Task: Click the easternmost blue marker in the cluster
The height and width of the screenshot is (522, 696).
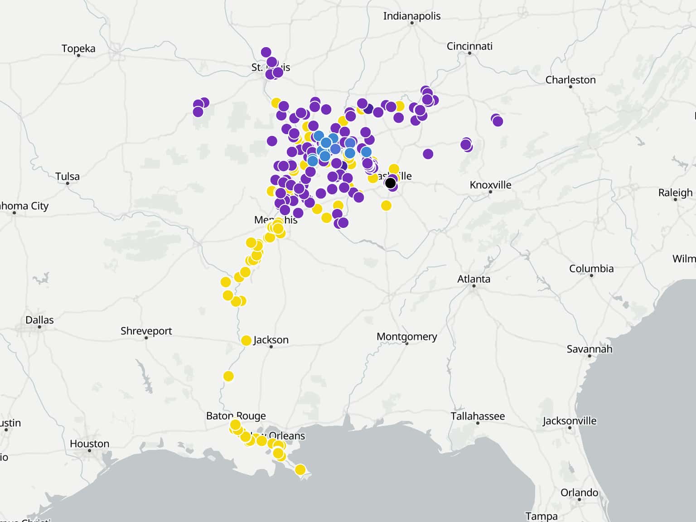Action: [x=366, y=152]
